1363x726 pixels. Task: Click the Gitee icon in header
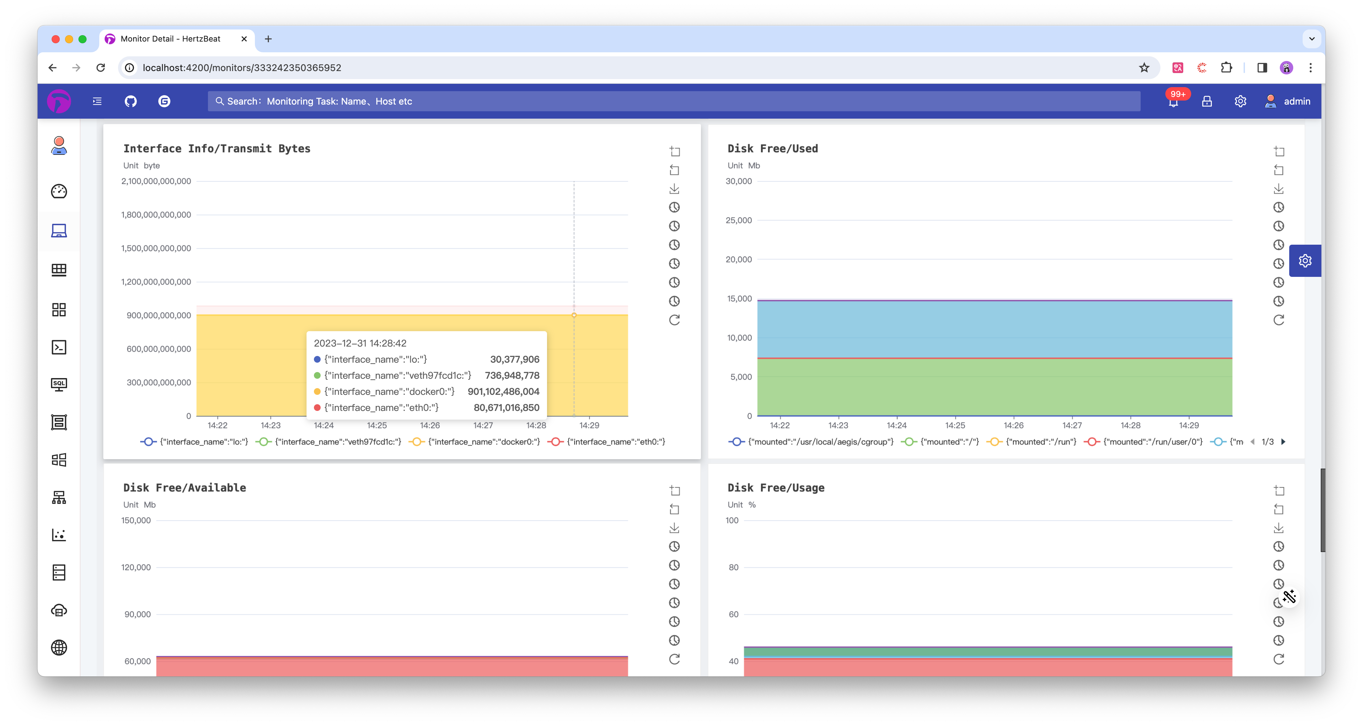(x=164, y=101)
